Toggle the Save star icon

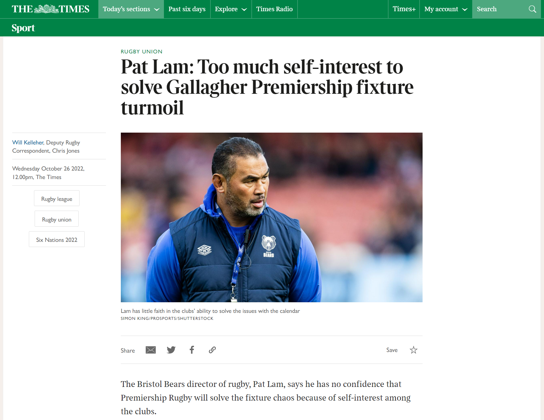pyautogui.click(x=413, y=350)
